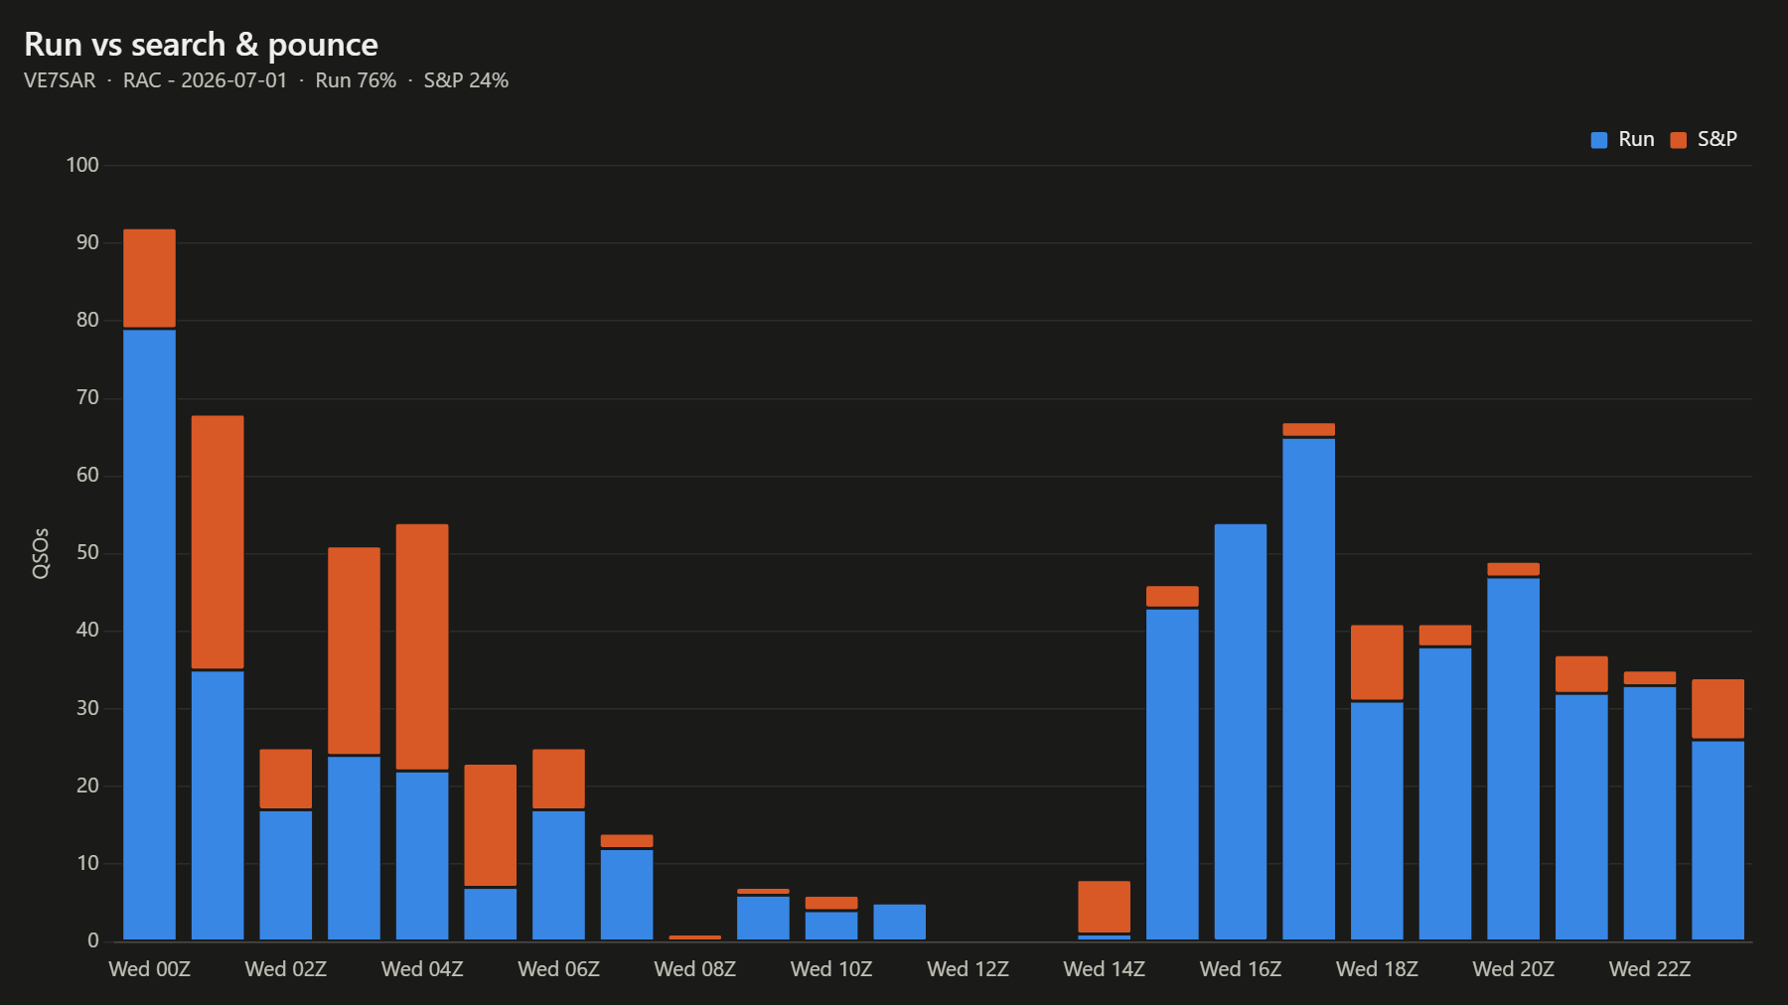Click the 'QSOs' y-axis label
This screenshot has width=1788, height=1005.
tap(41, 553)
